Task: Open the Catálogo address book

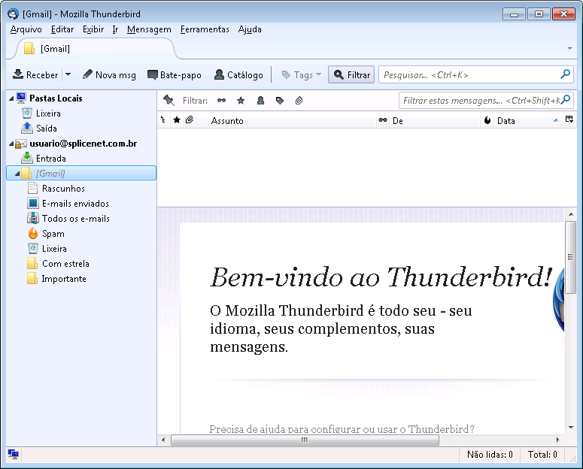Action: 238,74
